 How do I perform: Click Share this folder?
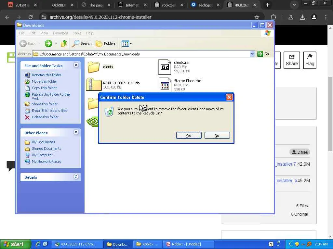tap(45, 104)
